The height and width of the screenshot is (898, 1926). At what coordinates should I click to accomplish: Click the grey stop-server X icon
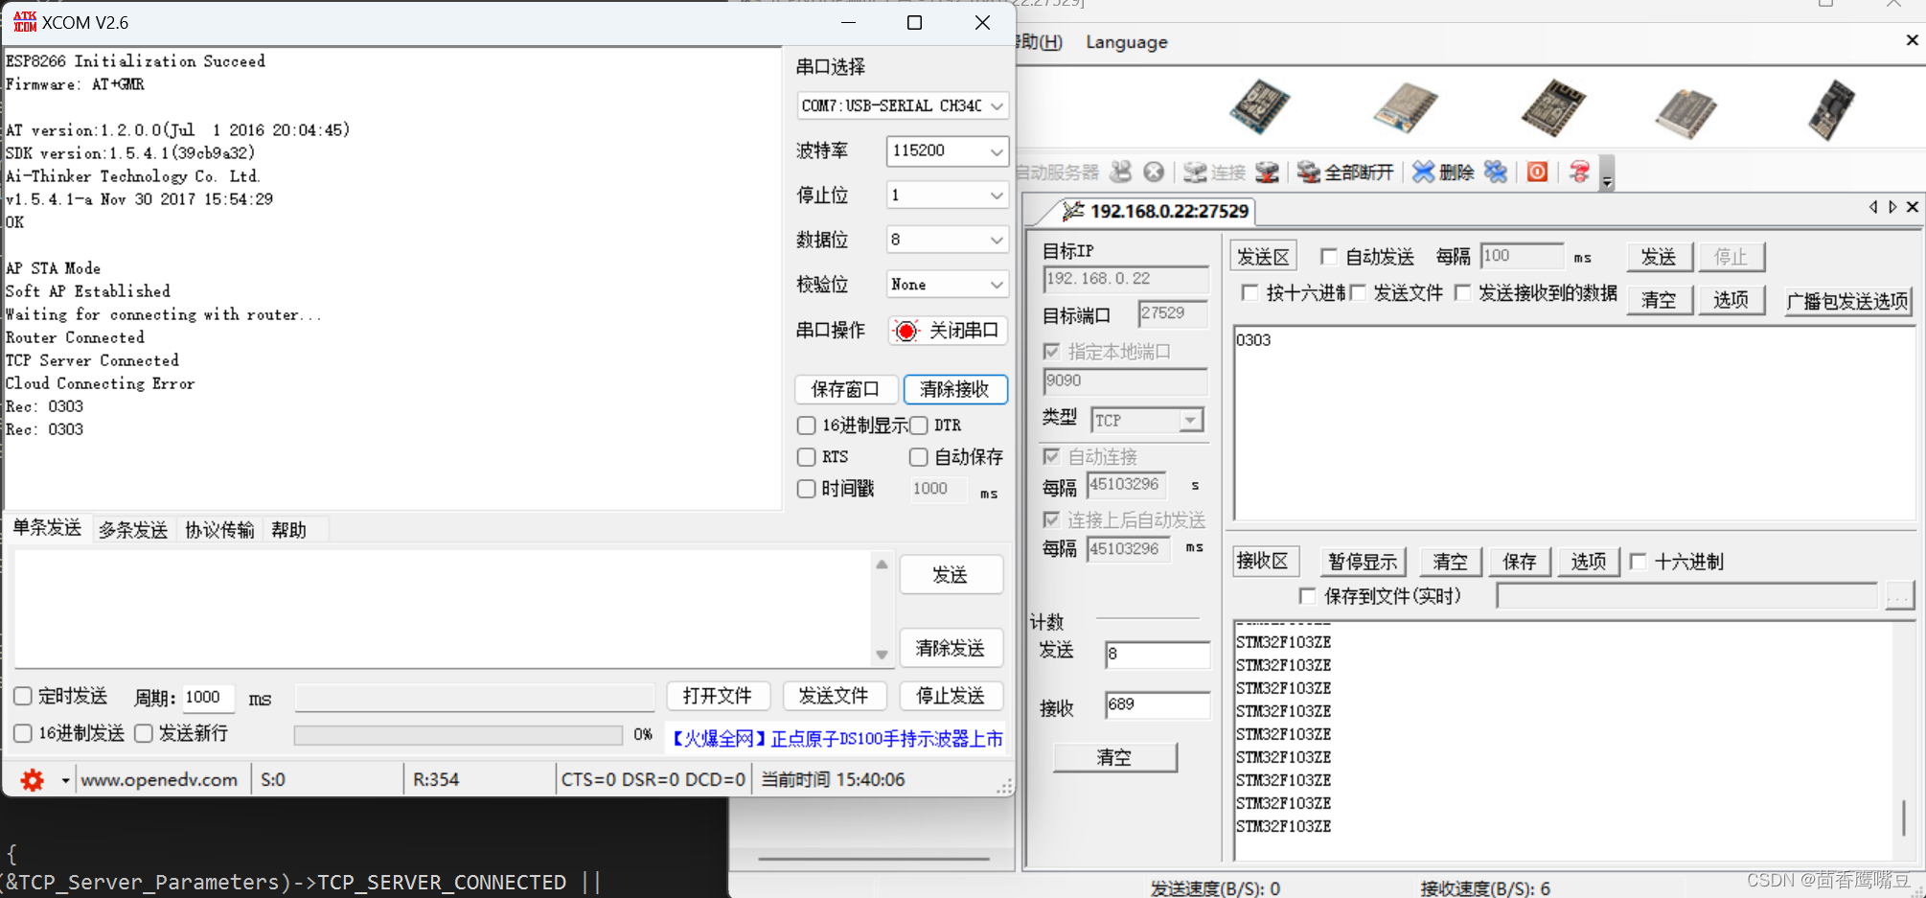[x=1154, y=172]
